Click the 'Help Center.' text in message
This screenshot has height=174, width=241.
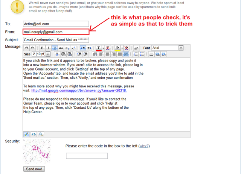tap(33, 112)
